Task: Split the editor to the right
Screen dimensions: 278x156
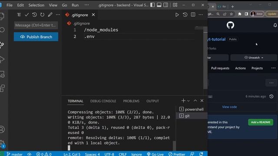Action: pos(193,15)
